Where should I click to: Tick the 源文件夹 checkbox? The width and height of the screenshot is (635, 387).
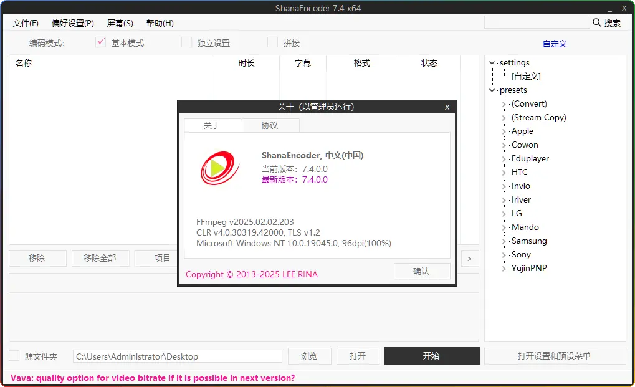(14, 356)
